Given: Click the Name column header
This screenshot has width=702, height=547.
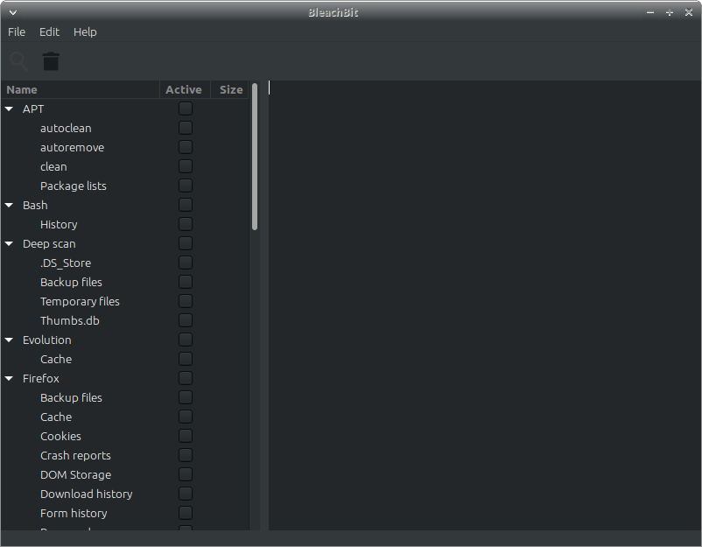Looking at the screenshot, I should coord(21,89).
